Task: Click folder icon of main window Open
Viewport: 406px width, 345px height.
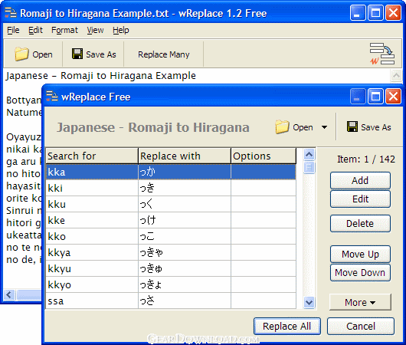Action: (21, 54)
